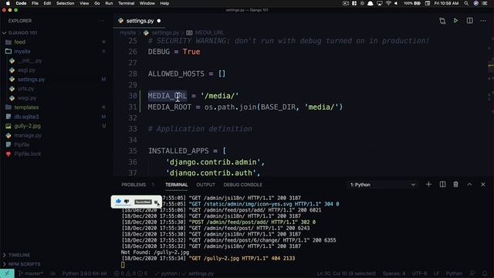Switch to the Problems panel tab
This screenshot has width=494, height=278.
(x=134, y=185)
